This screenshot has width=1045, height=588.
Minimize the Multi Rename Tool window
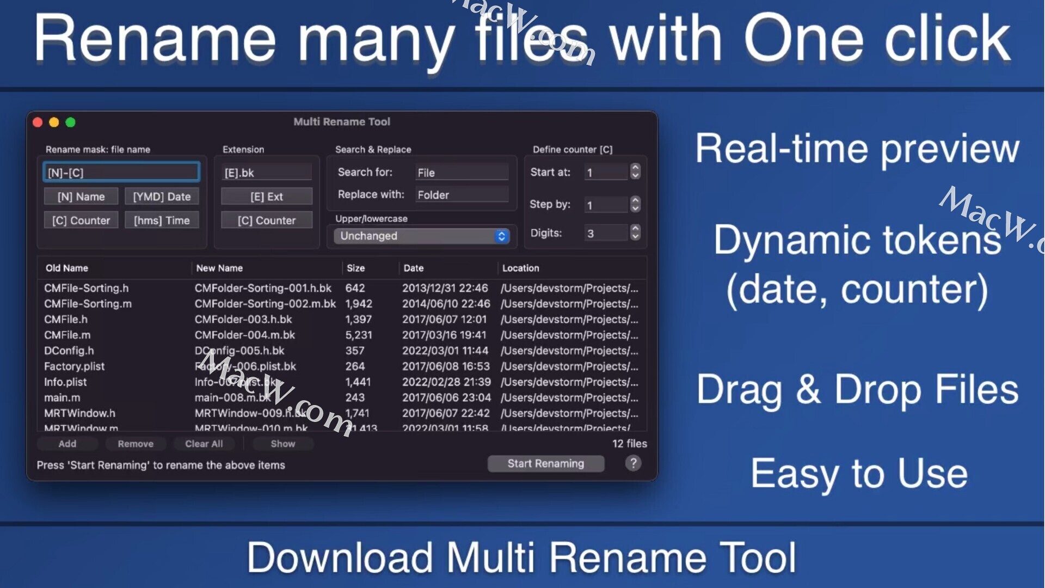[x=54, y=122]
